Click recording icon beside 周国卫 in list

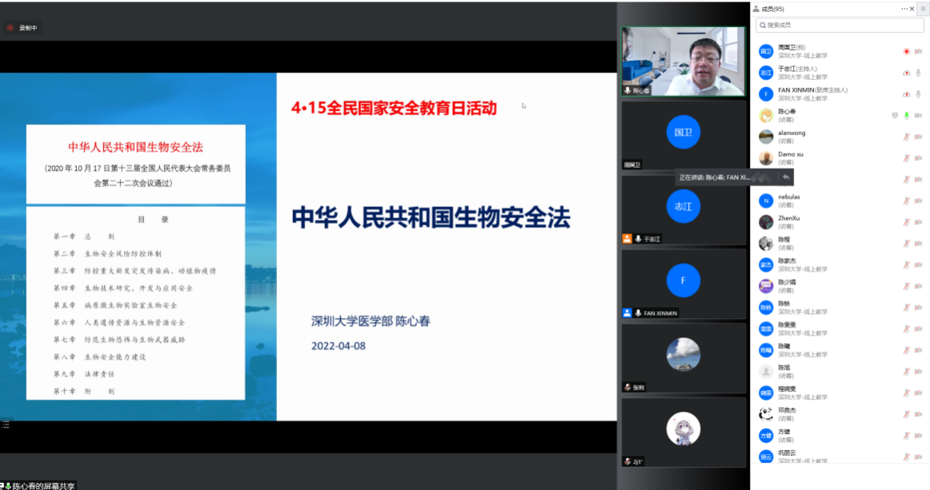point(907,51)
